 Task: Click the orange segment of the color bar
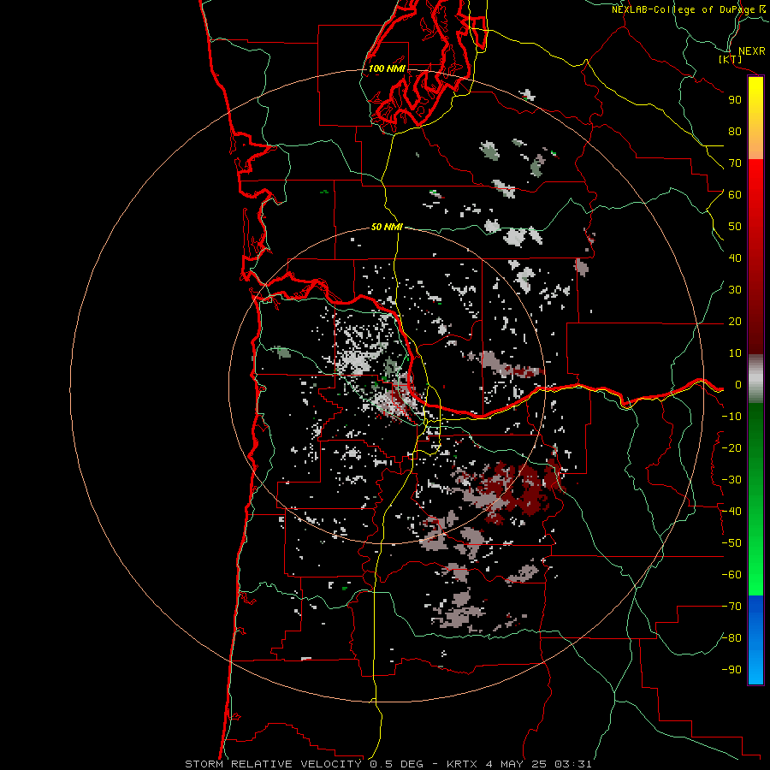[755, 145]
